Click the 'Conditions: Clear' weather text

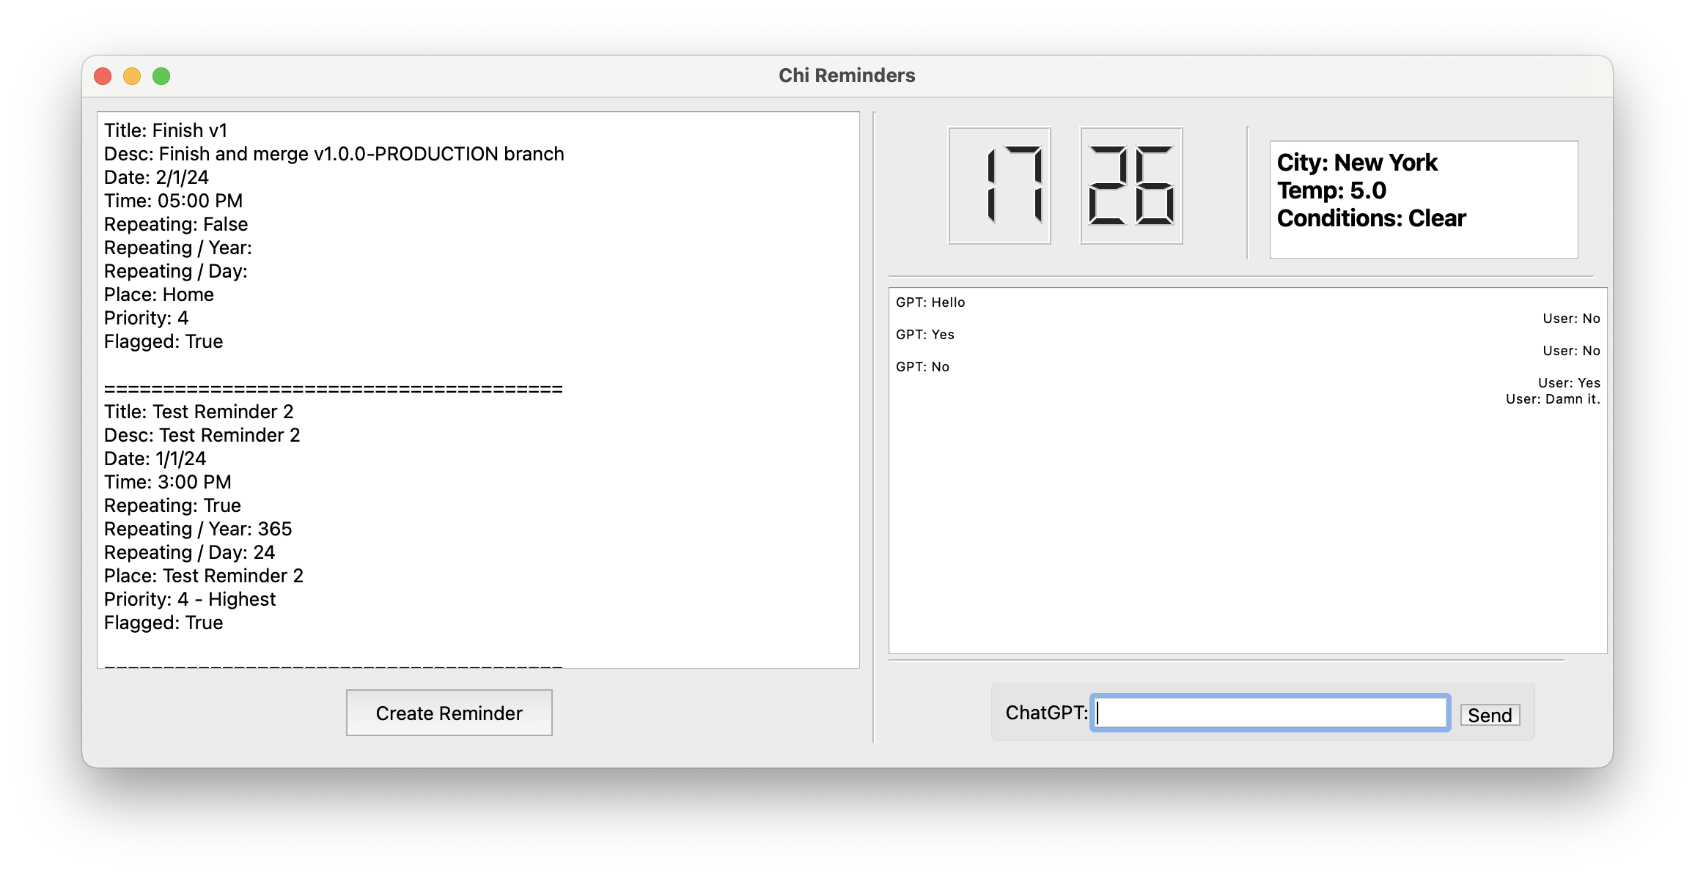[x=1371, y=218]
